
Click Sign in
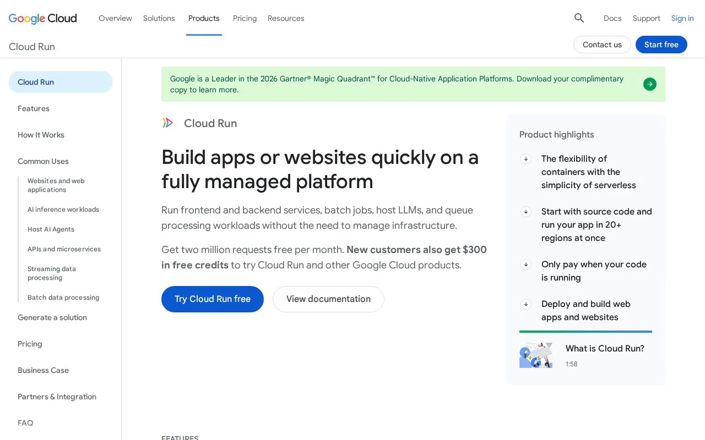click(682, 18)
